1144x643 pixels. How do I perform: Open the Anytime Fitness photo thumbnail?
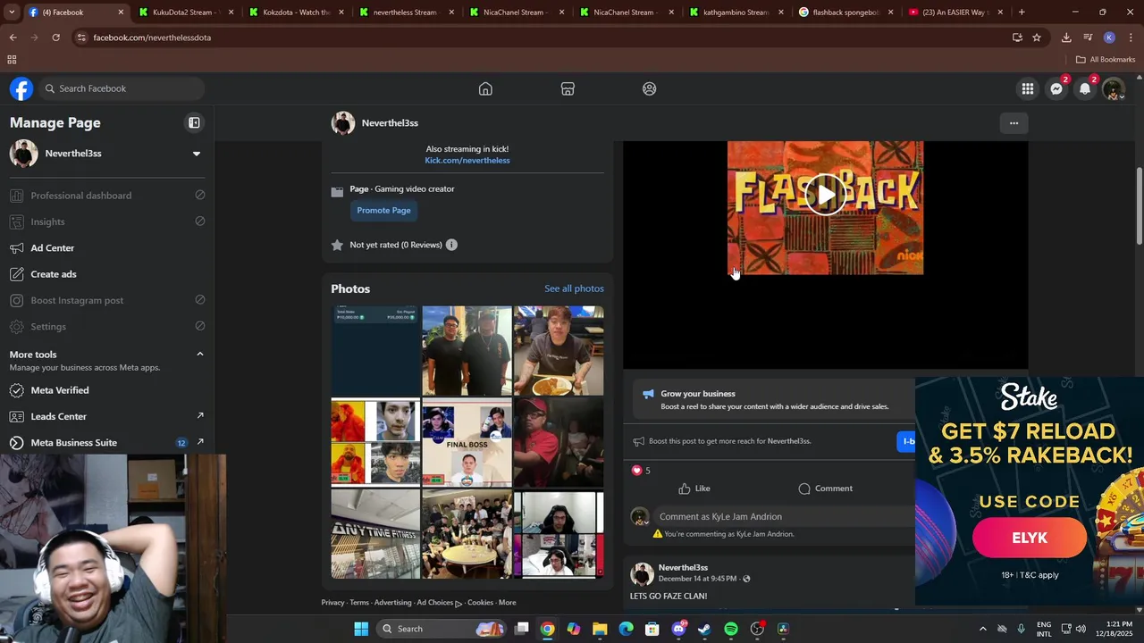pyautogui.click(x=375, y=534)
